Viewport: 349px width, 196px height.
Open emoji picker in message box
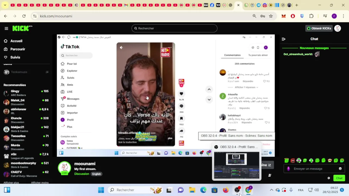[x=340, y=169]
